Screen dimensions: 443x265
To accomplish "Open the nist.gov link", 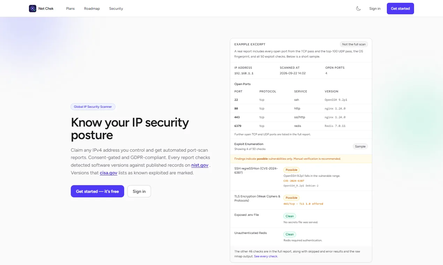I will [200, 165].
